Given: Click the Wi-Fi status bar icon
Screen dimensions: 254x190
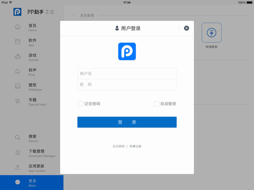Looking at the screenshot, I should tap(11, 3).
